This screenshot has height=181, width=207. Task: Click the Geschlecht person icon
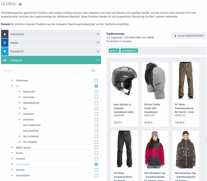[5, 34]
